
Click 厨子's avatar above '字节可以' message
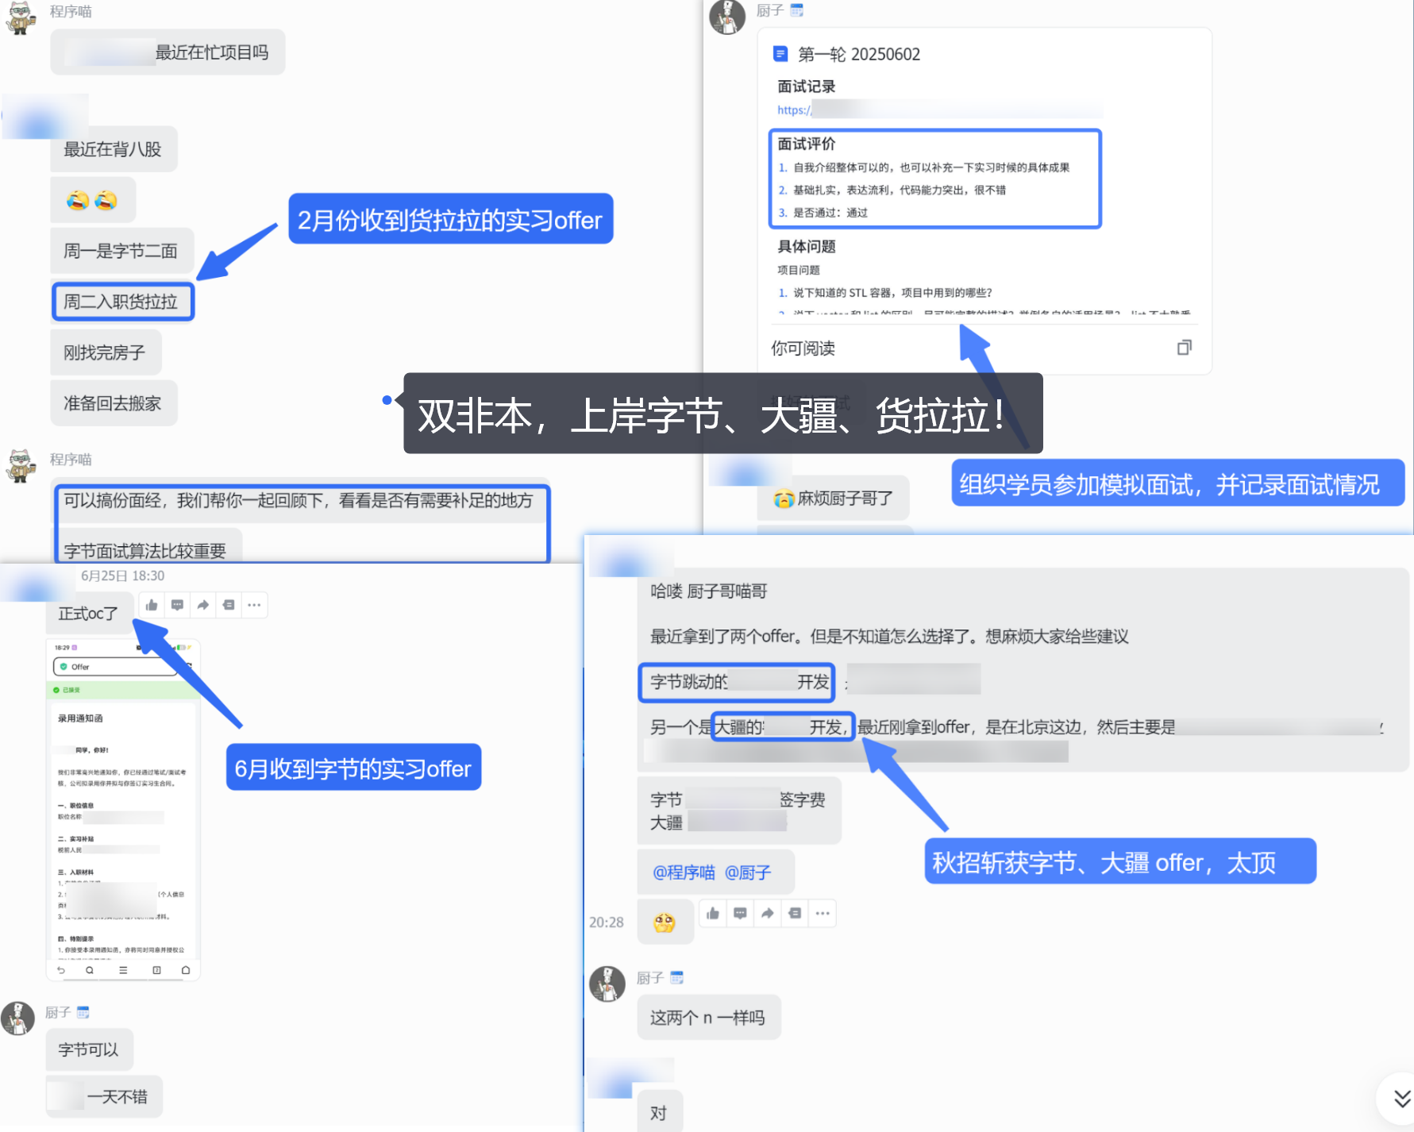pyautogui.click(x=17, y=1018)
